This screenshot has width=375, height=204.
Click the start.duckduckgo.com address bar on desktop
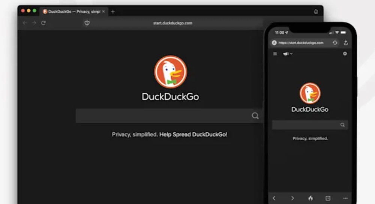172,23
